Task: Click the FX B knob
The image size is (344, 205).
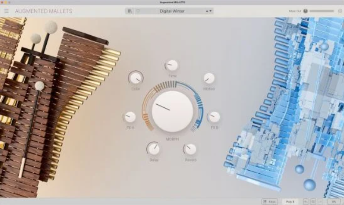Action: pyautogui.click(x=215, y=117)
